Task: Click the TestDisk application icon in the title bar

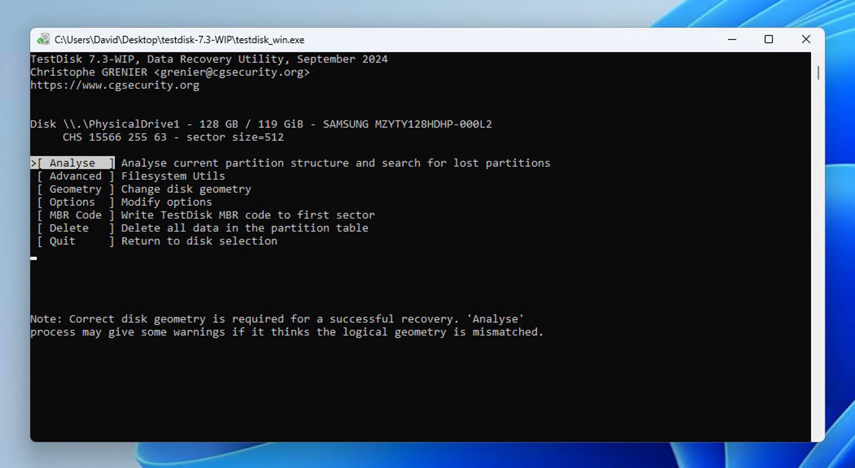Action: click(43, 39)
